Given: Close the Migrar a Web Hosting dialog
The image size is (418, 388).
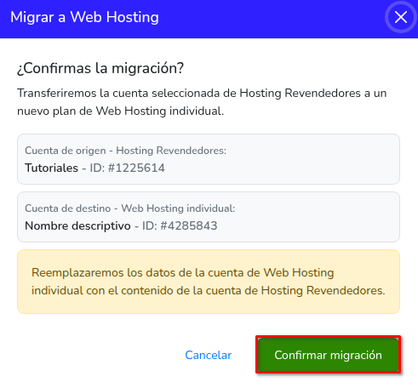Looking at the screenshot, I should coord(401,17).
